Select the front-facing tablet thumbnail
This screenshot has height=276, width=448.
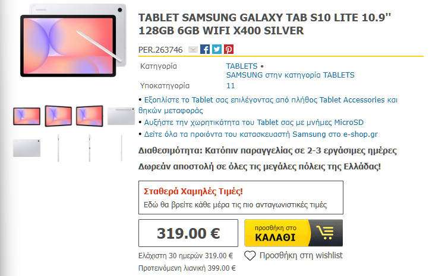pos(27,115)
